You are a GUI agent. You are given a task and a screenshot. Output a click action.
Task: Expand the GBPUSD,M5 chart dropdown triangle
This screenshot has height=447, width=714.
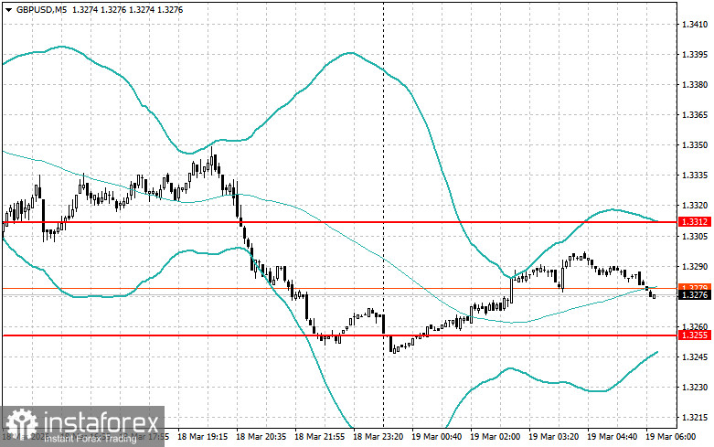[x=8, y=9]
